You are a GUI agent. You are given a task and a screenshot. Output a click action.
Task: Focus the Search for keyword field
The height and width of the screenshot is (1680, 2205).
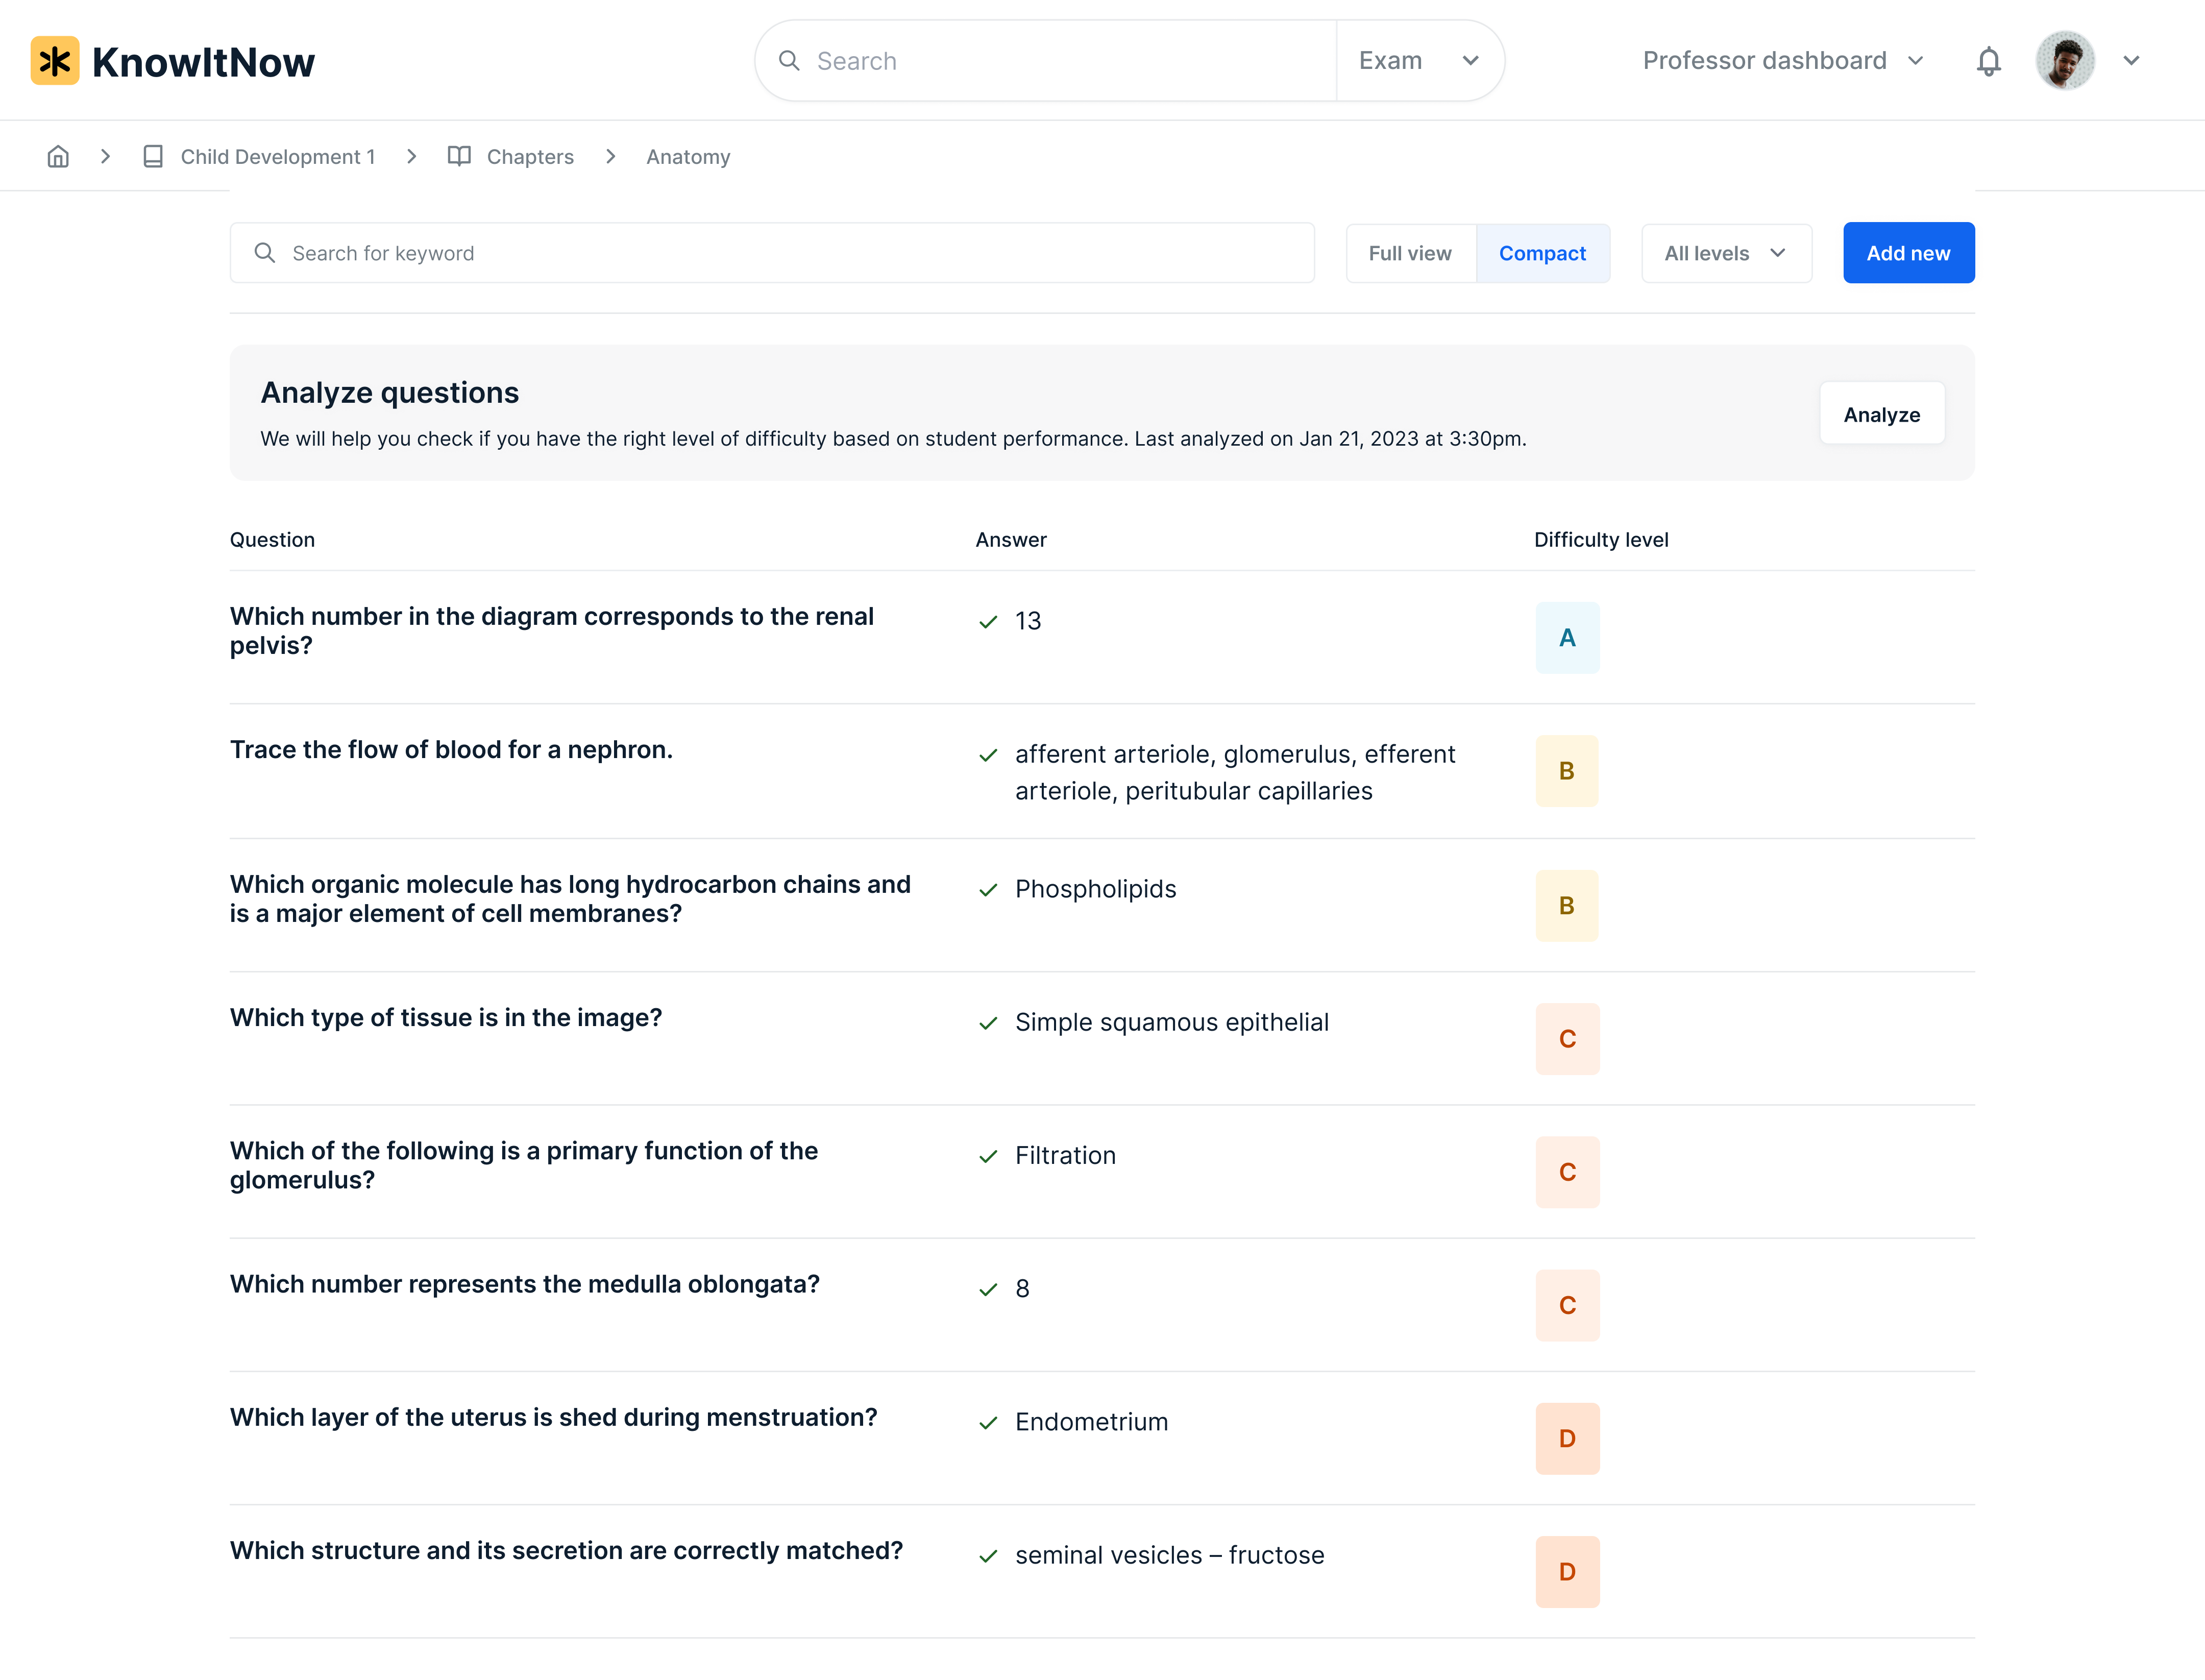point(771,253)
